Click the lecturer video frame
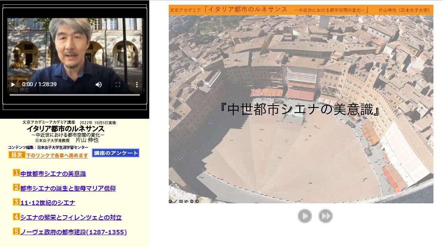Image resolution: width=443 pixels, height=247 pixels. (75, 56)
